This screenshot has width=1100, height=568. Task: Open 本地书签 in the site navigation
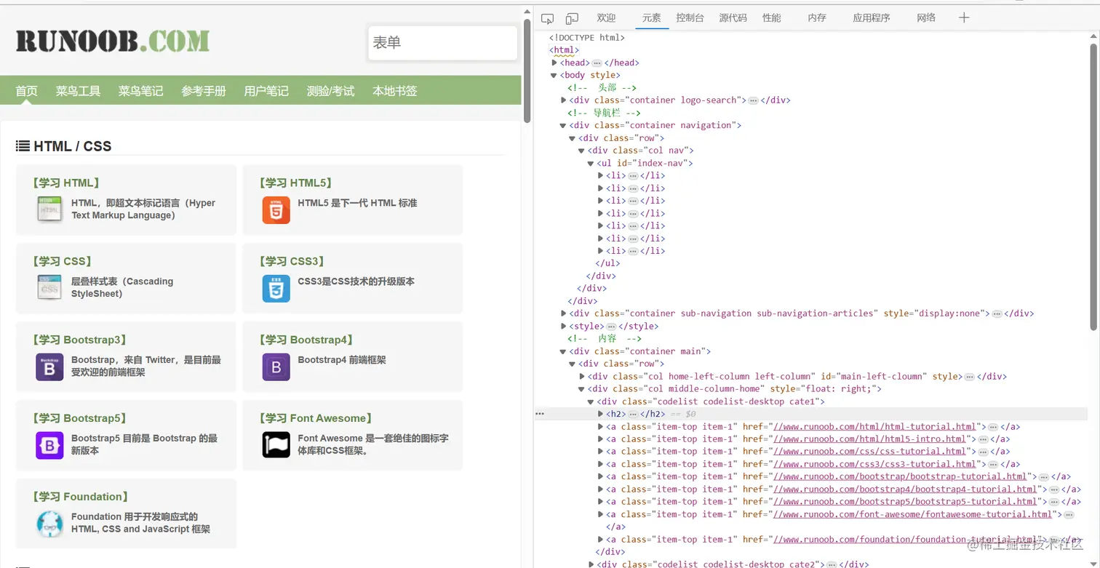pos(395,91)
